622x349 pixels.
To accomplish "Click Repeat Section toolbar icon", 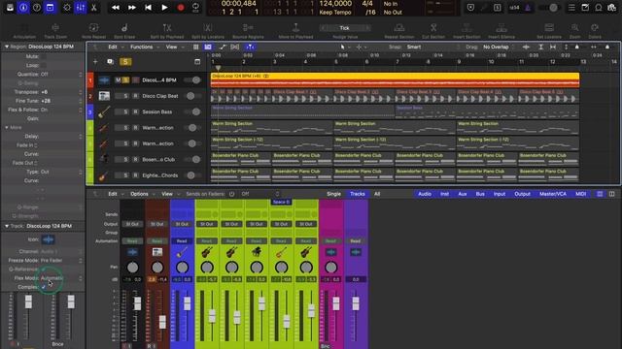I will point(399,30).
